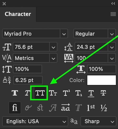This screenshot has height=129, width=118.
Task: Enable the Ordinals 1st OpenType button
Action: click(91, 108)
